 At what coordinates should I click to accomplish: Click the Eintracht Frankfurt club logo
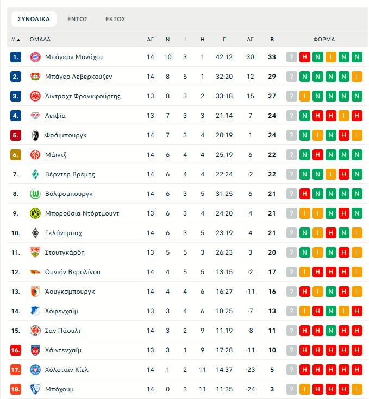coord(35,96)
